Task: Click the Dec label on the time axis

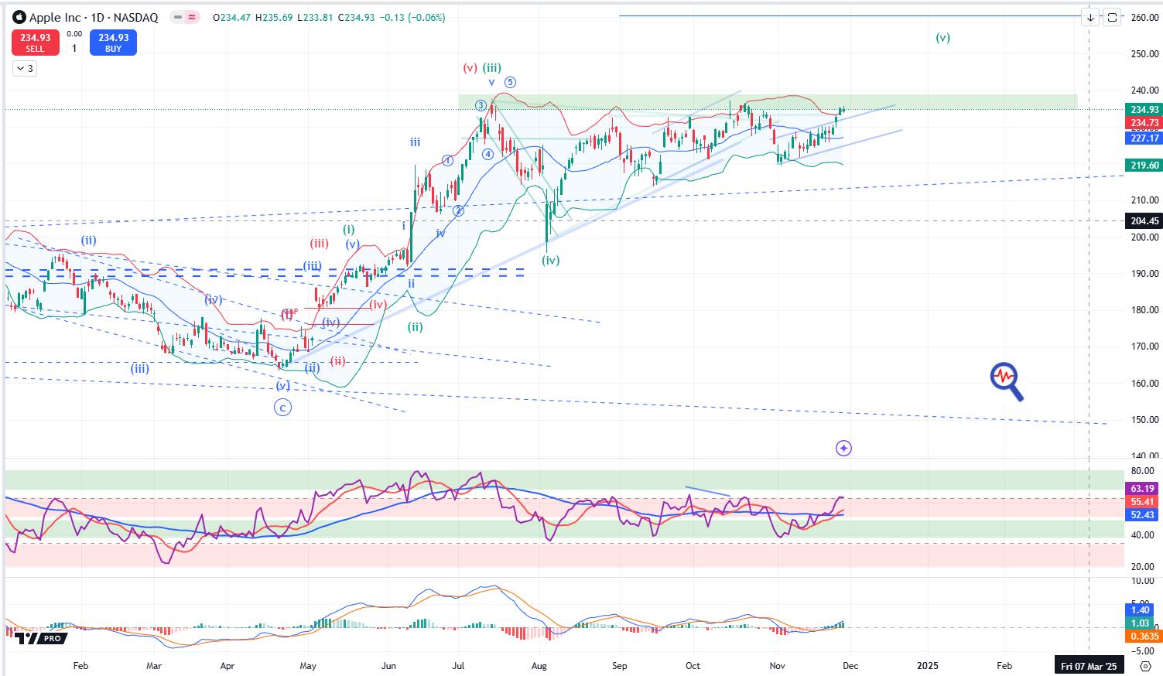Action: (x=851, y=666)
